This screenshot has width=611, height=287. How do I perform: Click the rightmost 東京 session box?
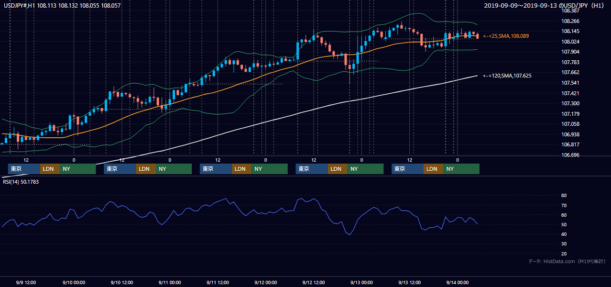(x=407, y=169)
